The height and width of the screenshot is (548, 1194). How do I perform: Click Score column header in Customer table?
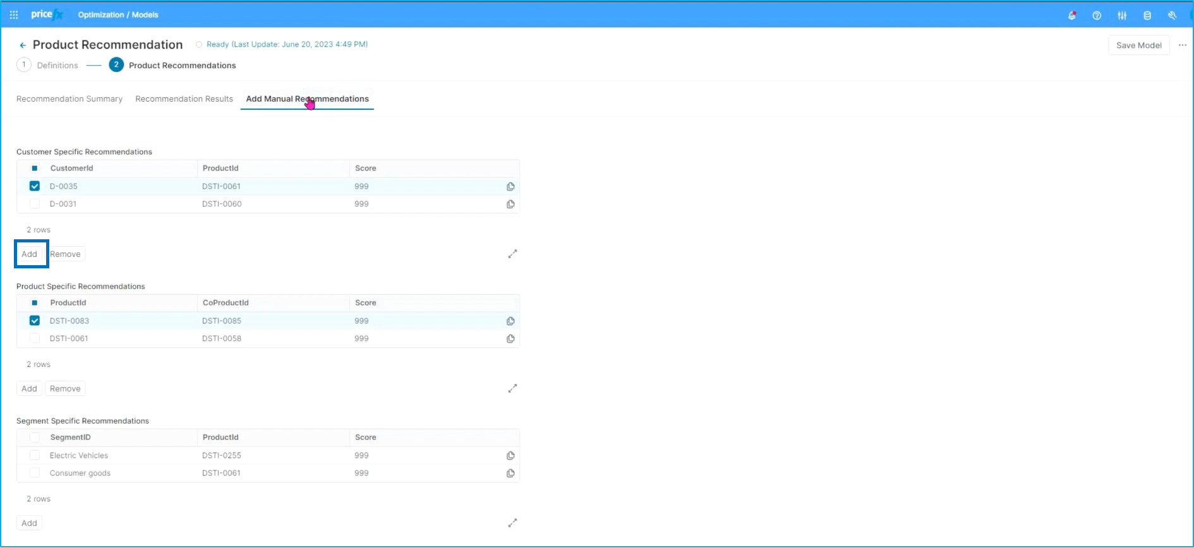(366, 169)
